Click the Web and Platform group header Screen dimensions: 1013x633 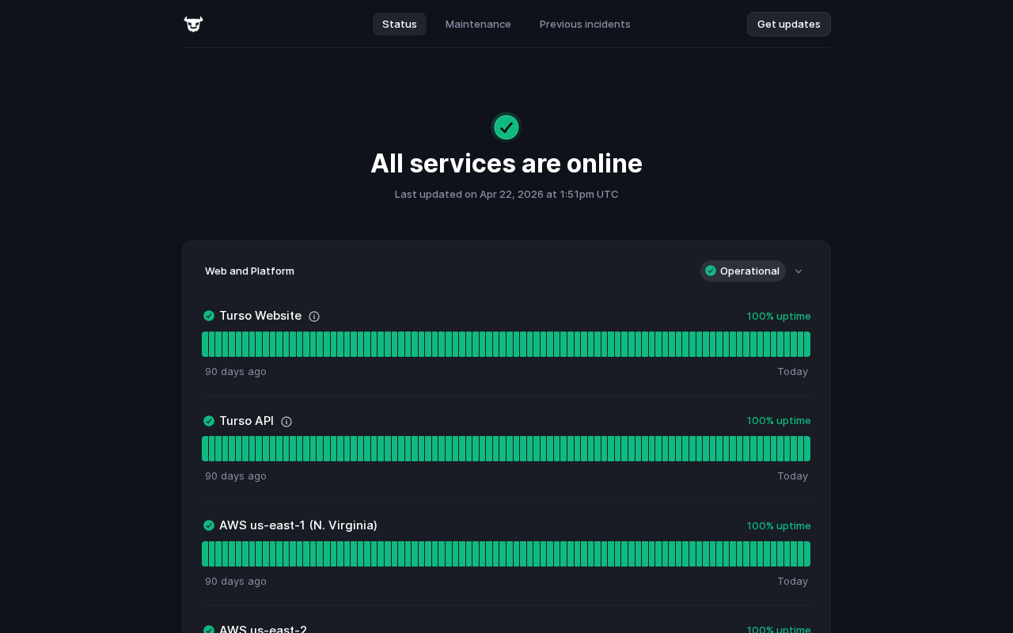(x=249, y=271)
